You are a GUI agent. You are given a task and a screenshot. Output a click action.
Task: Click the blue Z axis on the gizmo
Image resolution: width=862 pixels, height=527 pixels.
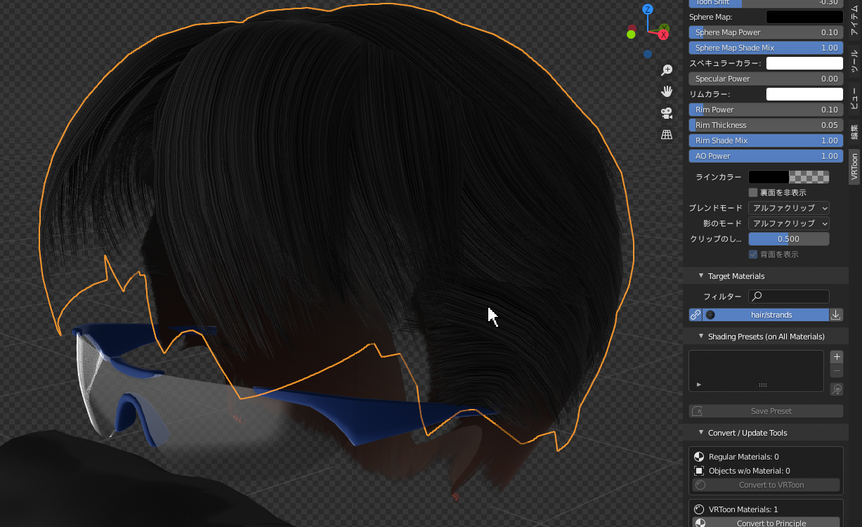(648, 9)
